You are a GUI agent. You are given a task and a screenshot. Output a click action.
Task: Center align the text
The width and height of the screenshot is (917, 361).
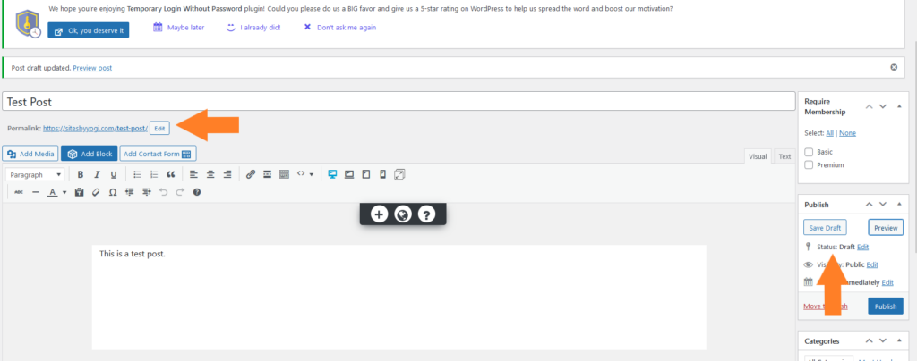click(x=210, y=174)
